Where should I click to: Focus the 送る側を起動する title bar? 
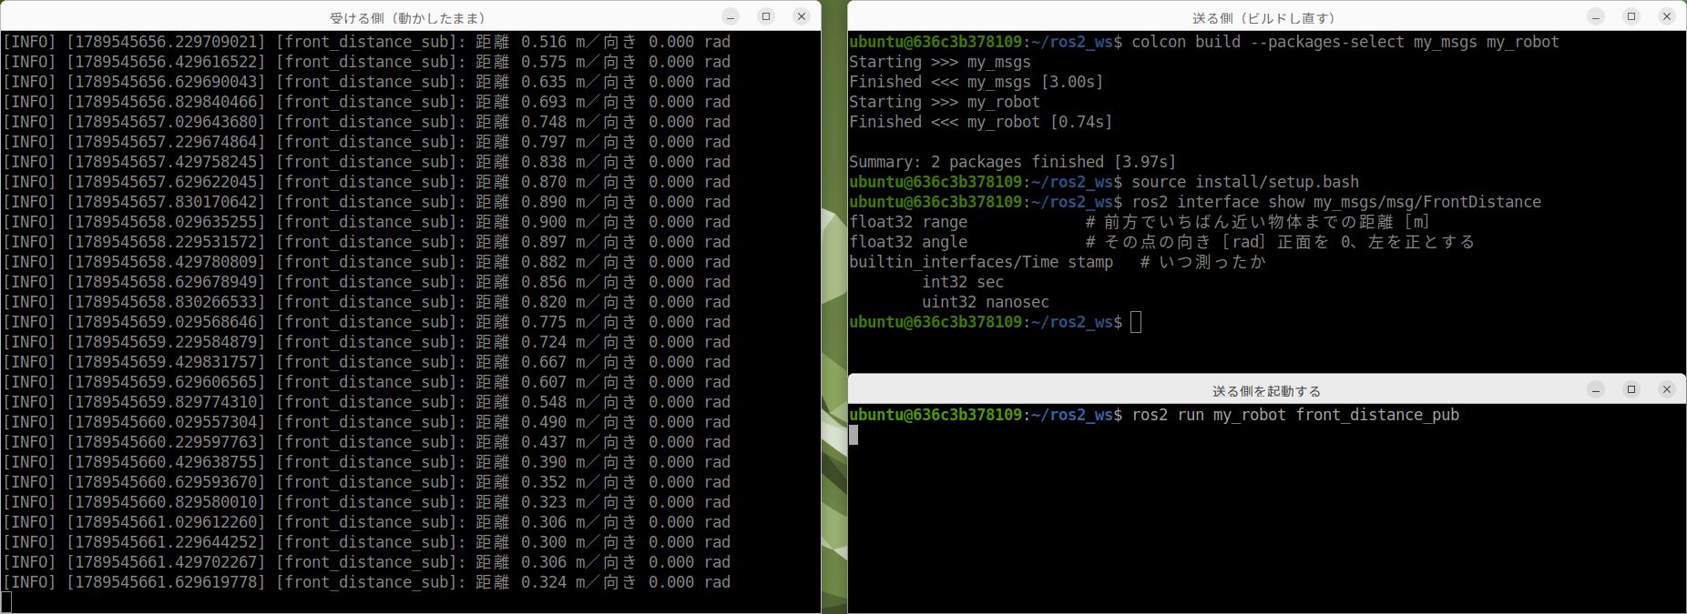coord(1266,390)
